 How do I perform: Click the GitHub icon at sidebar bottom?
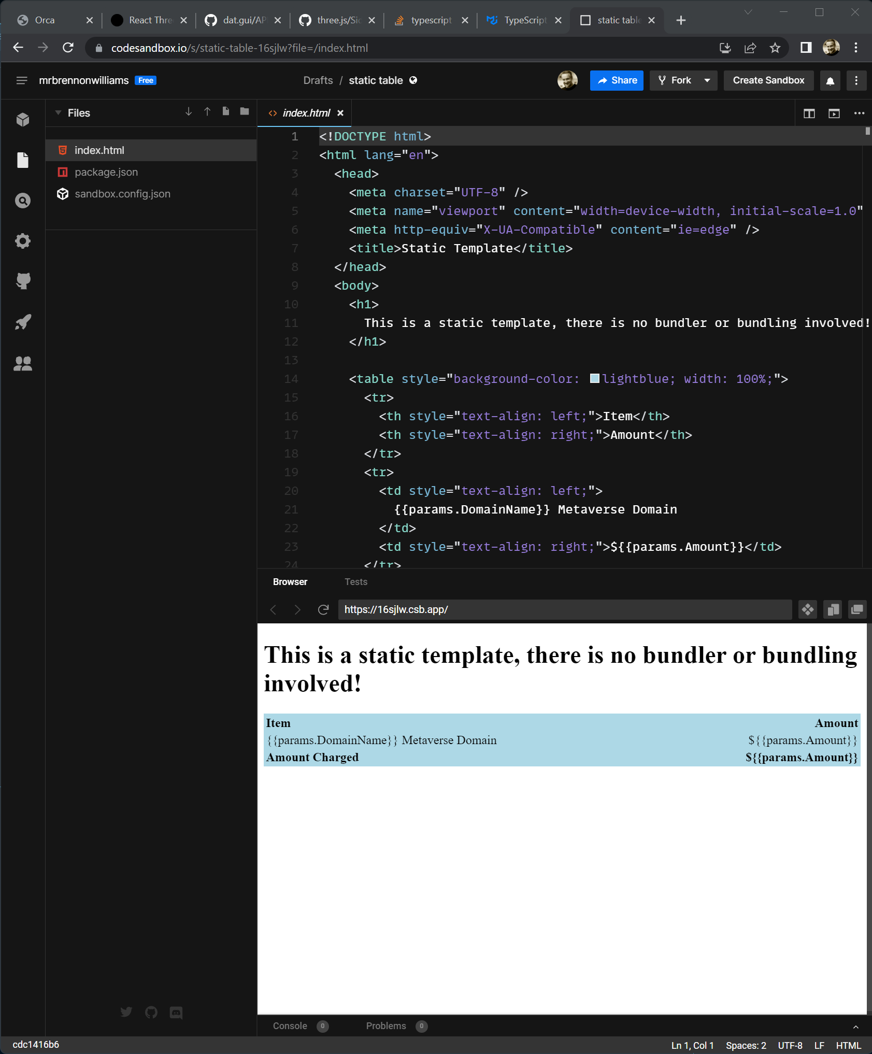tap(151, 1012)
